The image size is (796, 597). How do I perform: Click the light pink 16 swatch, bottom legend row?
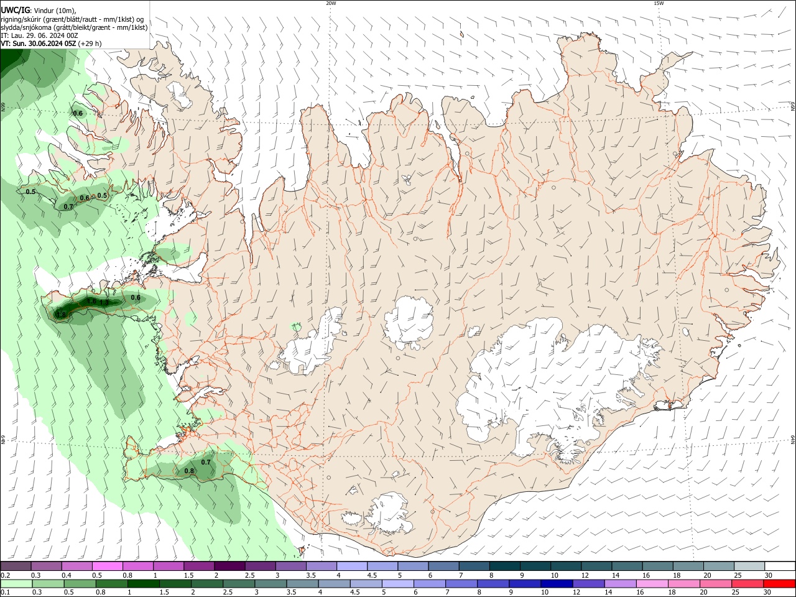point(652,583)
